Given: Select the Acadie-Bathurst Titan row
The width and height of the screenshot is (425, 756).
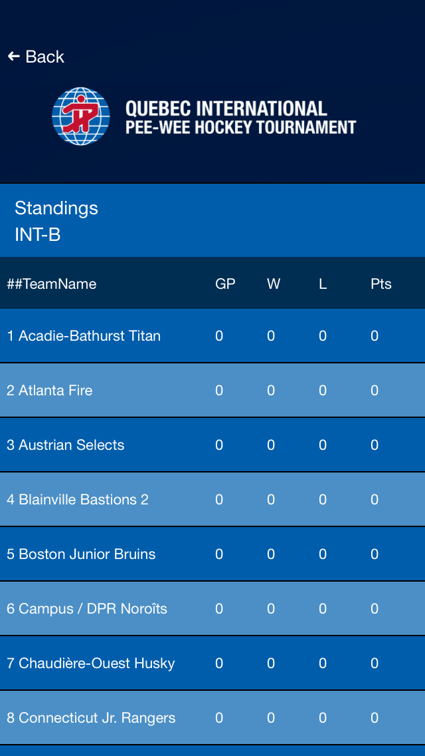Looking at the screenshot, I should tap(212, 335).
